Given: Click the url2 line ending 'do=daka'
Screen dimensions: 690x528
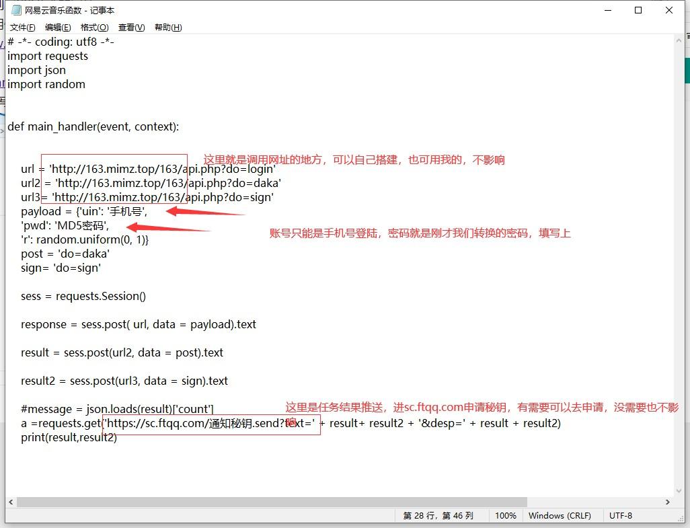Looking at the screenshot, I should 151,183.
